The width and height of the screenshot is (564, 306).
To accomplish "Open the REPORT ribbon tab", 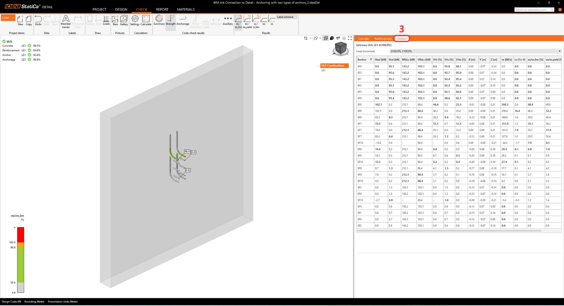I will pos(162,10).
